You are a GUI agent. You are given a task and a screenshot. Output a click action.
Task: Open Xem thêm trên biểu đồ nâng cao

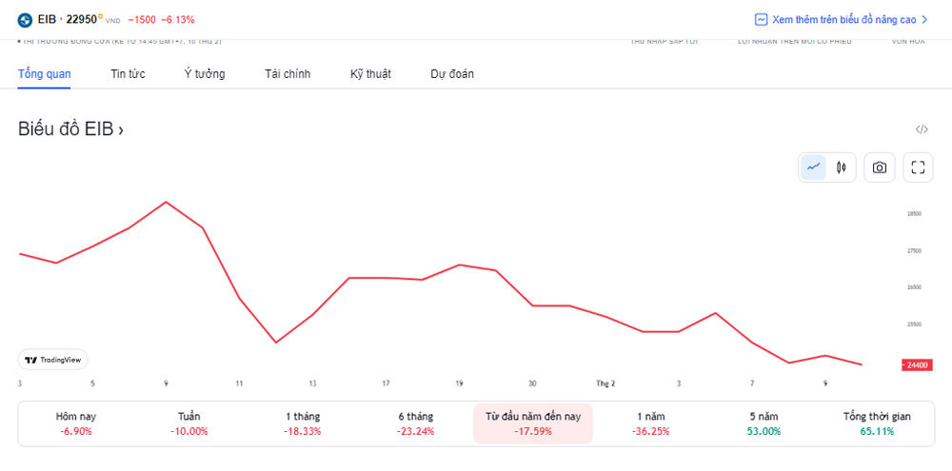pyautogui.click(x=843, y=19)
